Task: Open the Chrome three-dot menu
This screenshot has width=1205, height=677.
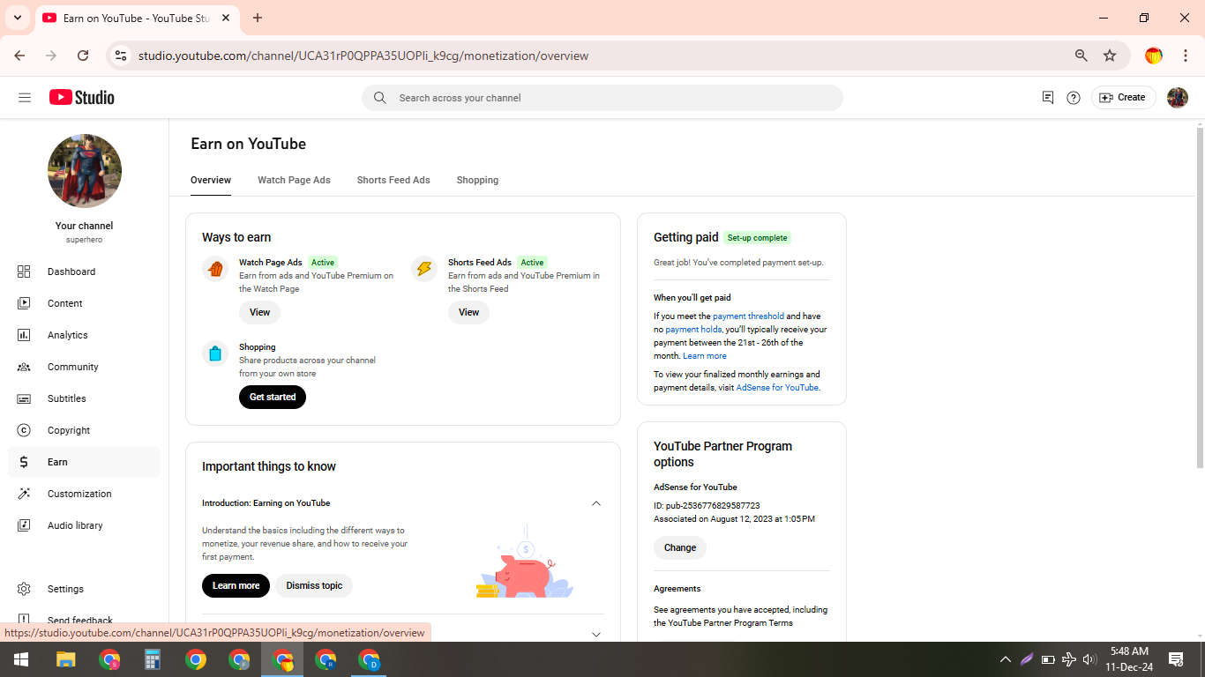Action: [1185, 56]
